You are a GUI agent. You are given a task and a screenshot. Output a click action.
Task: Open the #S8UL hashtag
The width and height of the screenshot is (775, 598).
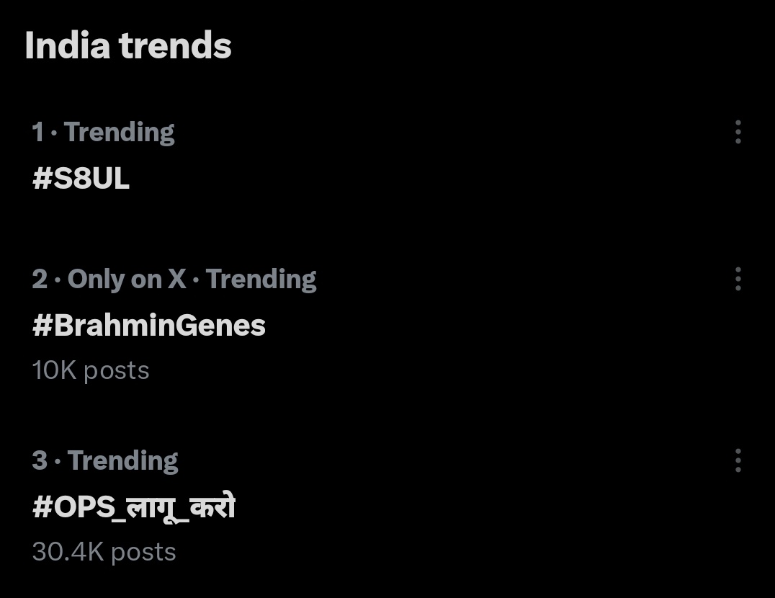click(81, 179)
